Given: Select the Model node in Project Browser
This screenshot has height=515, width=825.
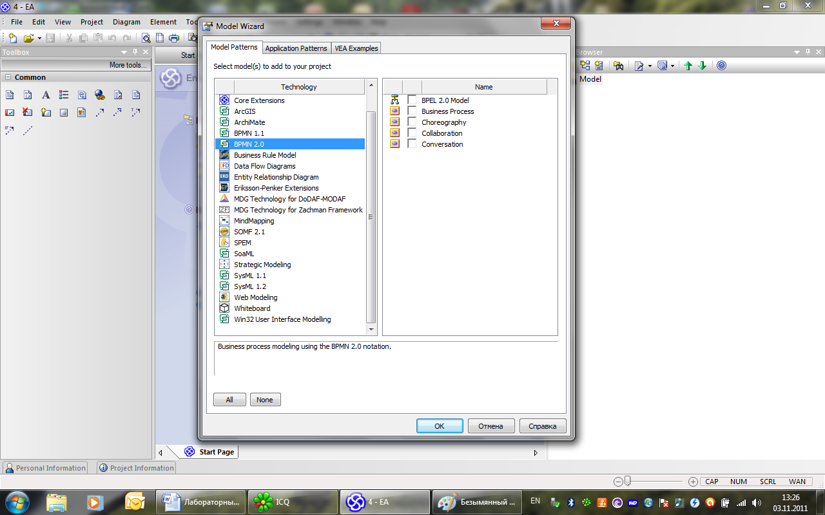Looking at the screenshot, I should pyautogui.click(x=590, y=79).
